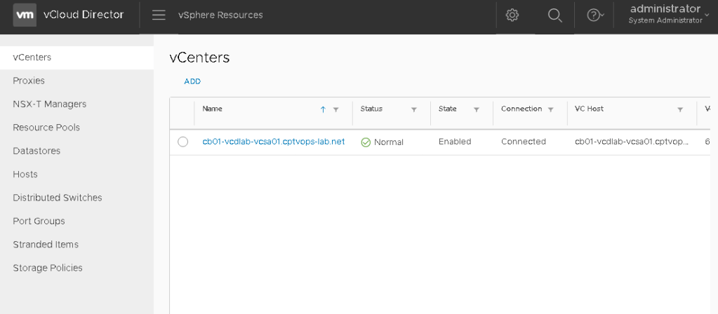Toggle the Name column sort arrow
Screen dimensions: 718x314
tap(323, 110)
